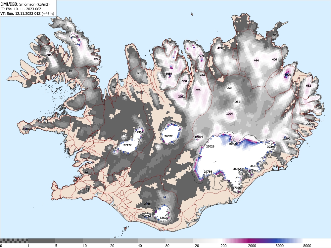331x248 pixels.
Task: Click the dark gray legend segment between 1 and 5
Action: point(41,241)
